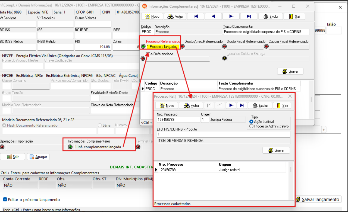Viewport: 348px width, 212px height.
Task: Click Sair in Informações Complementares toolbar
Action: [x=294, y=17]
